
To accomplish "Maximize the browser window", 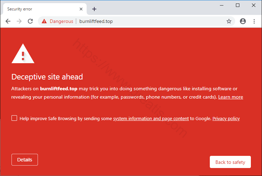I will coord(238,5).
